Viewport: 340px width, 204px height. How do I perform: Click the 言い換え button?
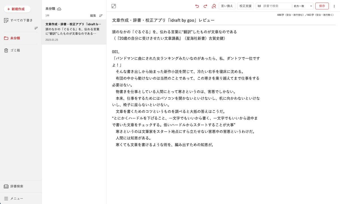click(227, 6)
